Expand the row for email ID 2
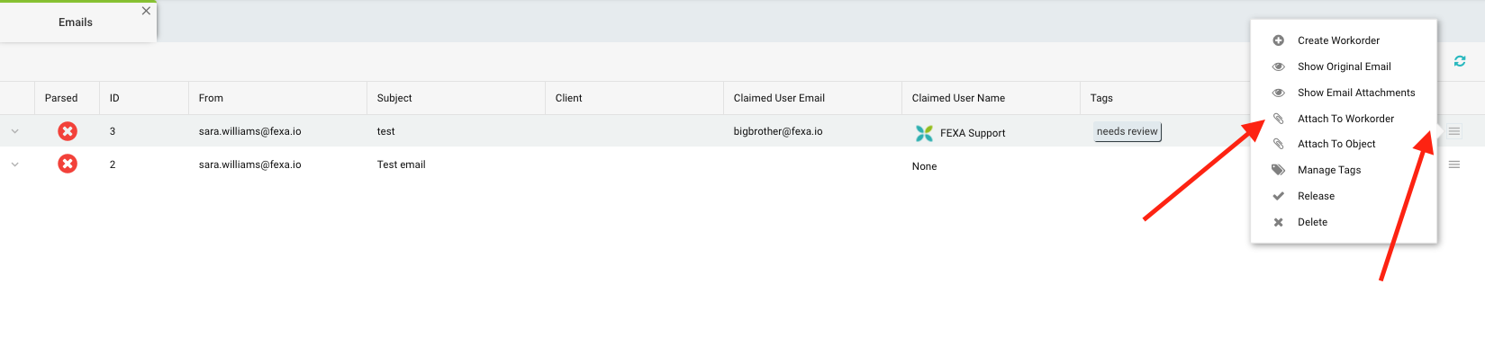 pos(15,164)
